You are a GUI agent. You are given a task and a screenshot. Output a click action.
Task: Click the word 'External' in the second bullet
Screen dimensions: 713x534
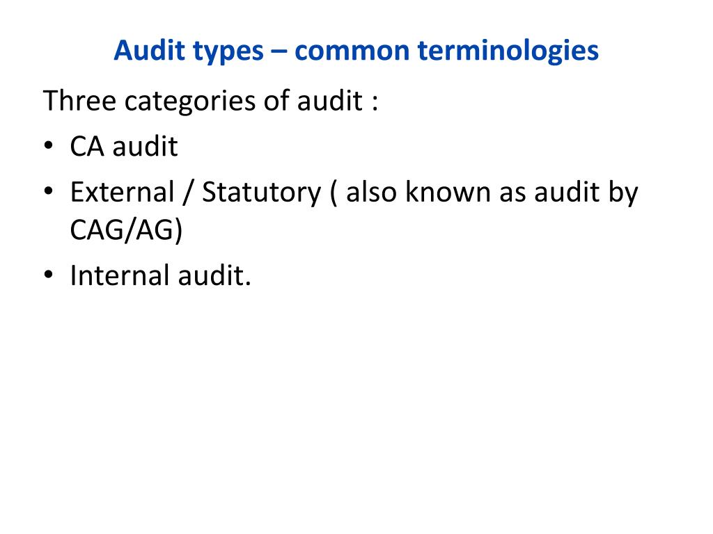pos(123,192)
